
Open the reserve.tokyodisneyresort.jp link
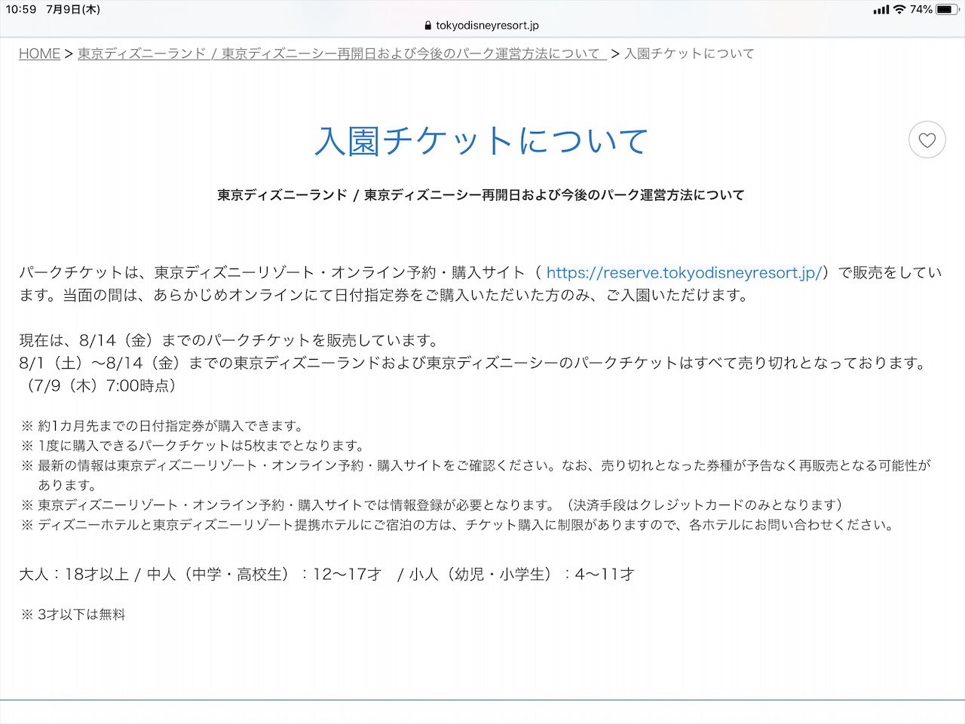684,272
